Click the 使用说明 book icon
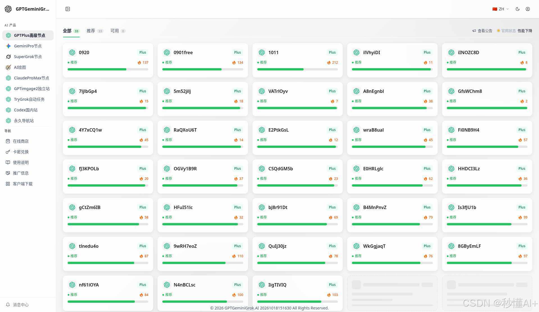 pyautogui.click(x=8, y=162)
